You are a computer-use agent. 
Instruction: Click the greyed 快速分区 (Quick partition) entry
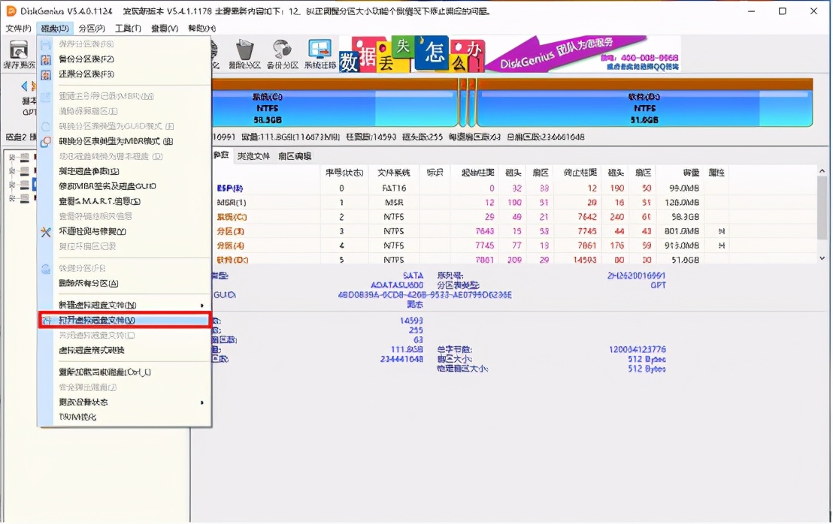pyautogui.click(x=125, y=268)
